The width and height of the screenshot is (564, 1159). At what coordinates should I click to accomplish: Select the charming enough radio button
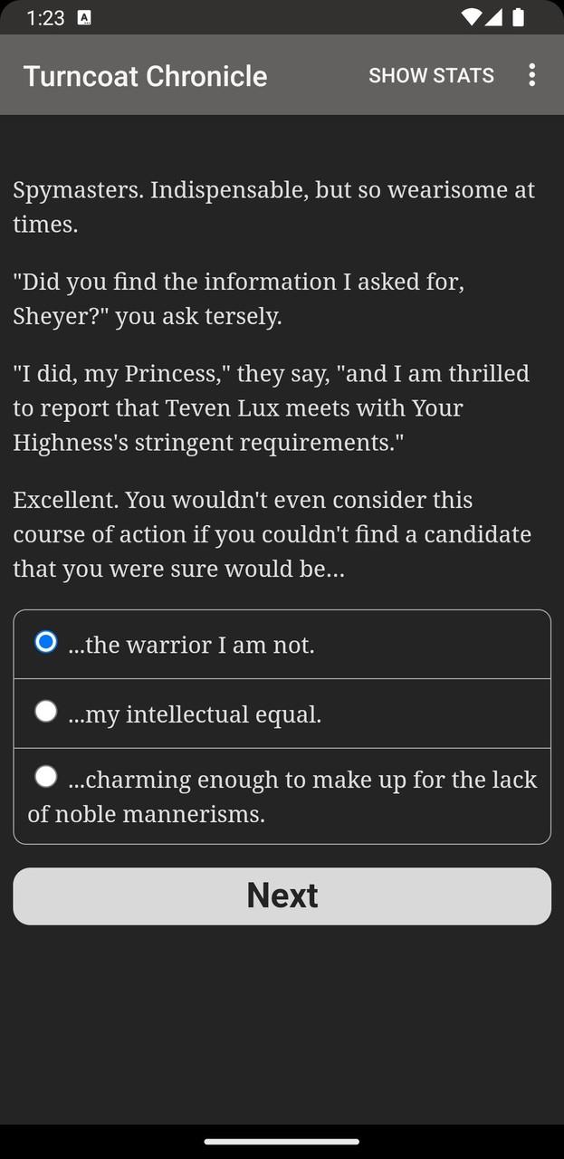[46, 776]
